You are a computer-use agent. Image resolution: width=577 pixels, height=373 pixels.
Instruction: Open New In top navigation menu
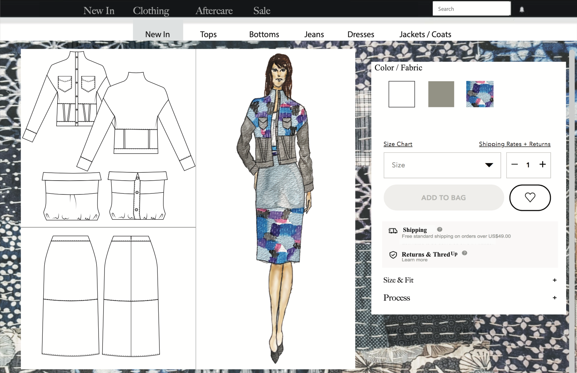pyautogui.click(x=99, y=11)
